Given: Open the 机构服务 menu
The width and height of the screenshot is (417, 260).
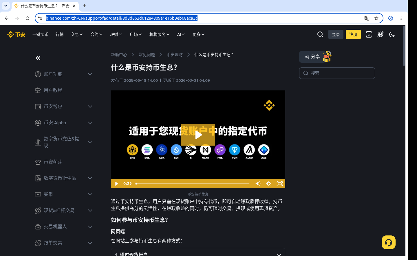Looking at the screenshot, I should [160, 34].
